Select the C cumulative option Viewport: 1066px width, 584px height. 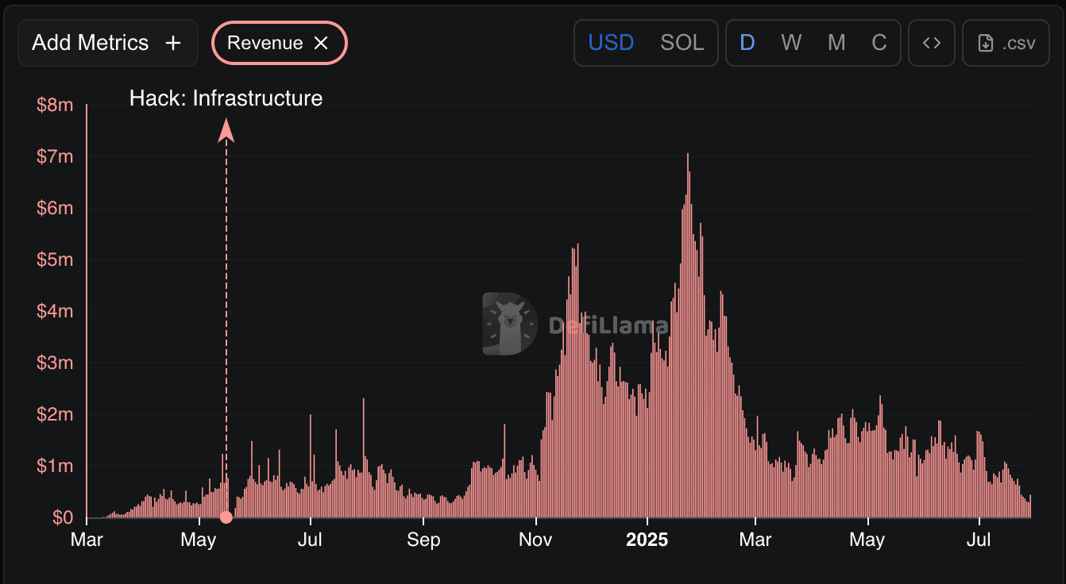[x=879, y=43]
